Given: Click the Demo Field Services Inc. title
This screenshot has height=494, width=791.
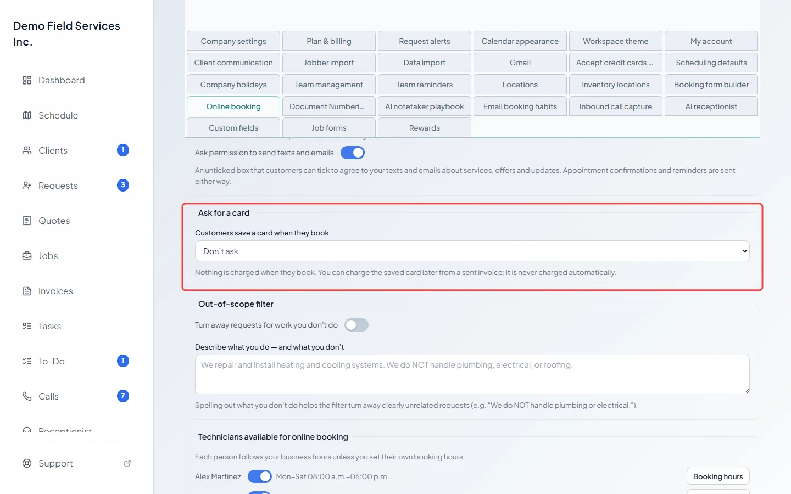Looking at the screenshot, I should [67, 33].
